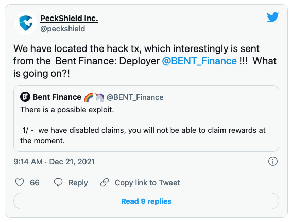Open PeckShield shield avatar
Viewport: 292px width, 222px height.
[26, 23]
